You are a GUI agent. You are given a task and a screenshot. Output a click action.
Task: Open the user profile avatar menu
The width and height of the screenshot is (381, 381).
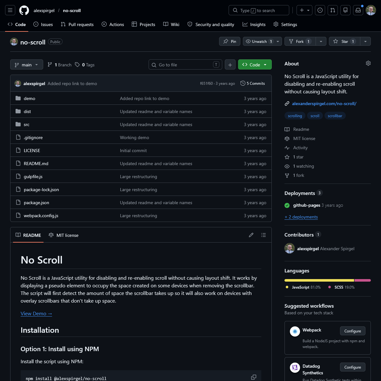tap(371, 10)
